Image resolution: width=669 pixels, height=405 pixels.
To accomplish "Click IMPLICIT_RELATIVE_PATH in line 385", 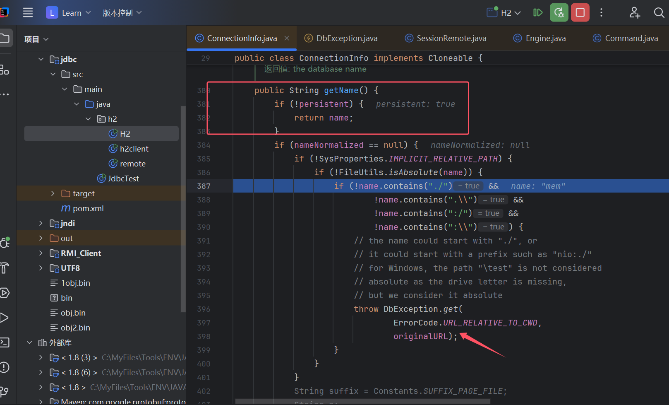I will point(443,159).
